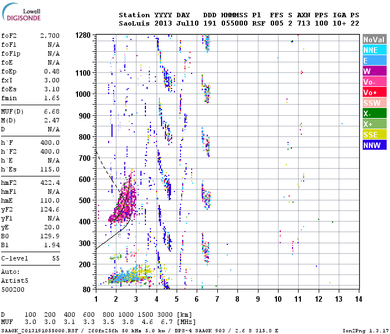Click the foF1 N/A value
Viewport: 390px width, 334px height.
point(53,45)
